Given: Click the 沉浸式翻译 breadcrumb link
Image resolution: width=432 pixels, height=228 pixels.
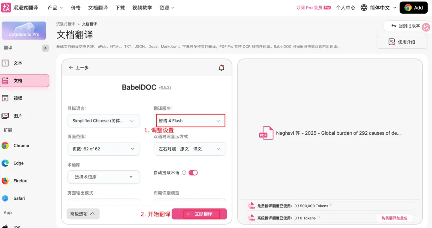Looking at the screenshot, I should pos(66,24).
